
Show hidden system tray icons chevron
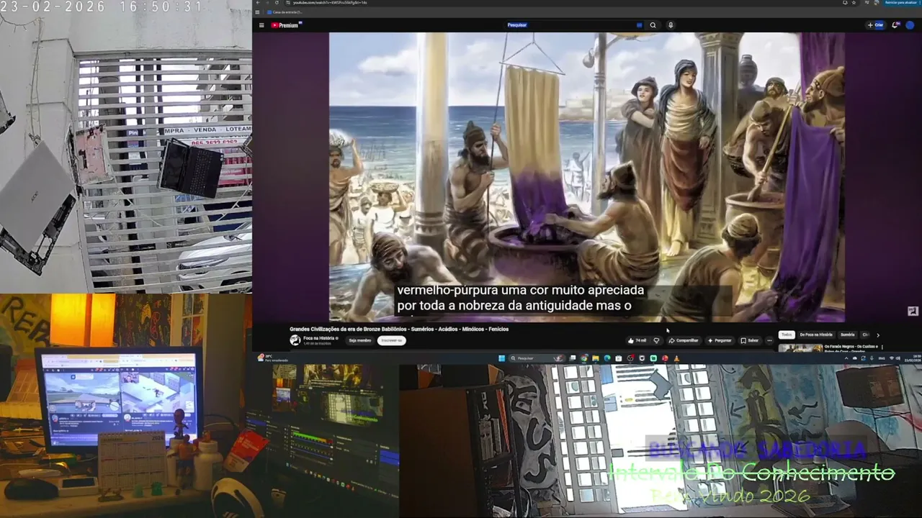pyautogui.click(x=846, y=358)
